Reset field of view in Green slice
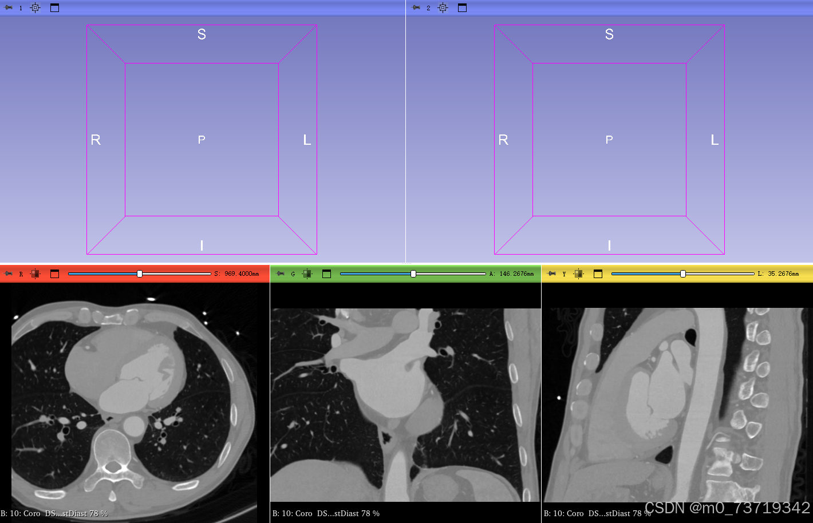This screenshot has width=813, height=523. tap(307, 274)
